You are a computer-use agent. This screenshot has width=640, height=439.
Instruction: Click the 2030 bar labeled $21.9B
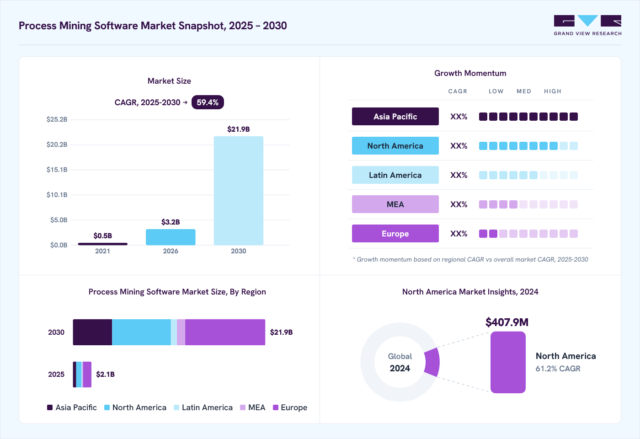[239, 191]
